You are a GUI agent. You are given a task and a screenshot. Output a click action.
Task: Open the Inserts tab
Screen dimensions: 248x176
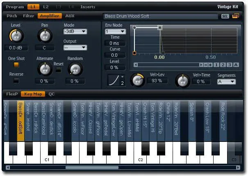88,7
